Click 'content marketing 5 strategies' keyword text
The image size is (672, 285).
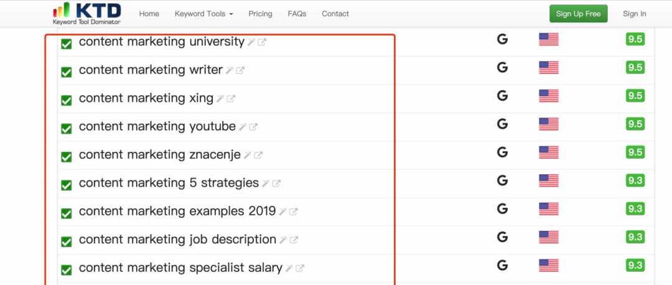pos(169,183)
